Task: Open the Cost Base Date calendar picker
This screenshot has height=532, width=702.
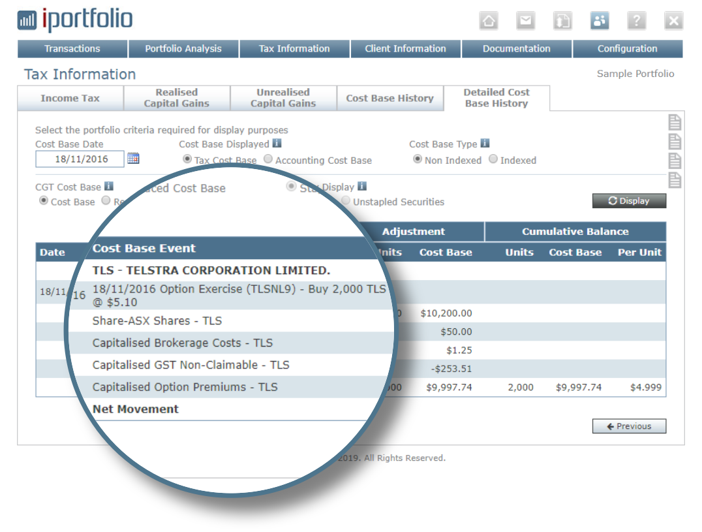Action: (133, 159)
